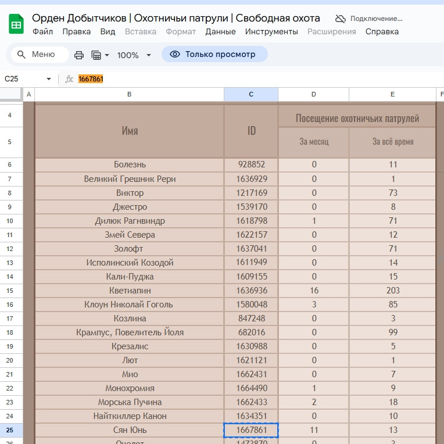Click the name cell Джестро
The height and width of the screenshot is (444, 444).
[x=130, y=207]
